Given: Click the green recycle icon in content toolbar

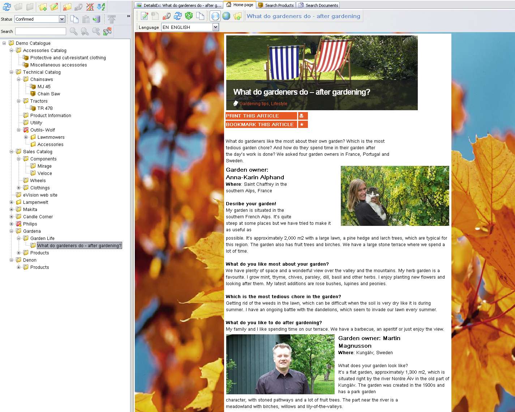Looking at the screenshot, I should pyautogui.click(x=189, y=16).
